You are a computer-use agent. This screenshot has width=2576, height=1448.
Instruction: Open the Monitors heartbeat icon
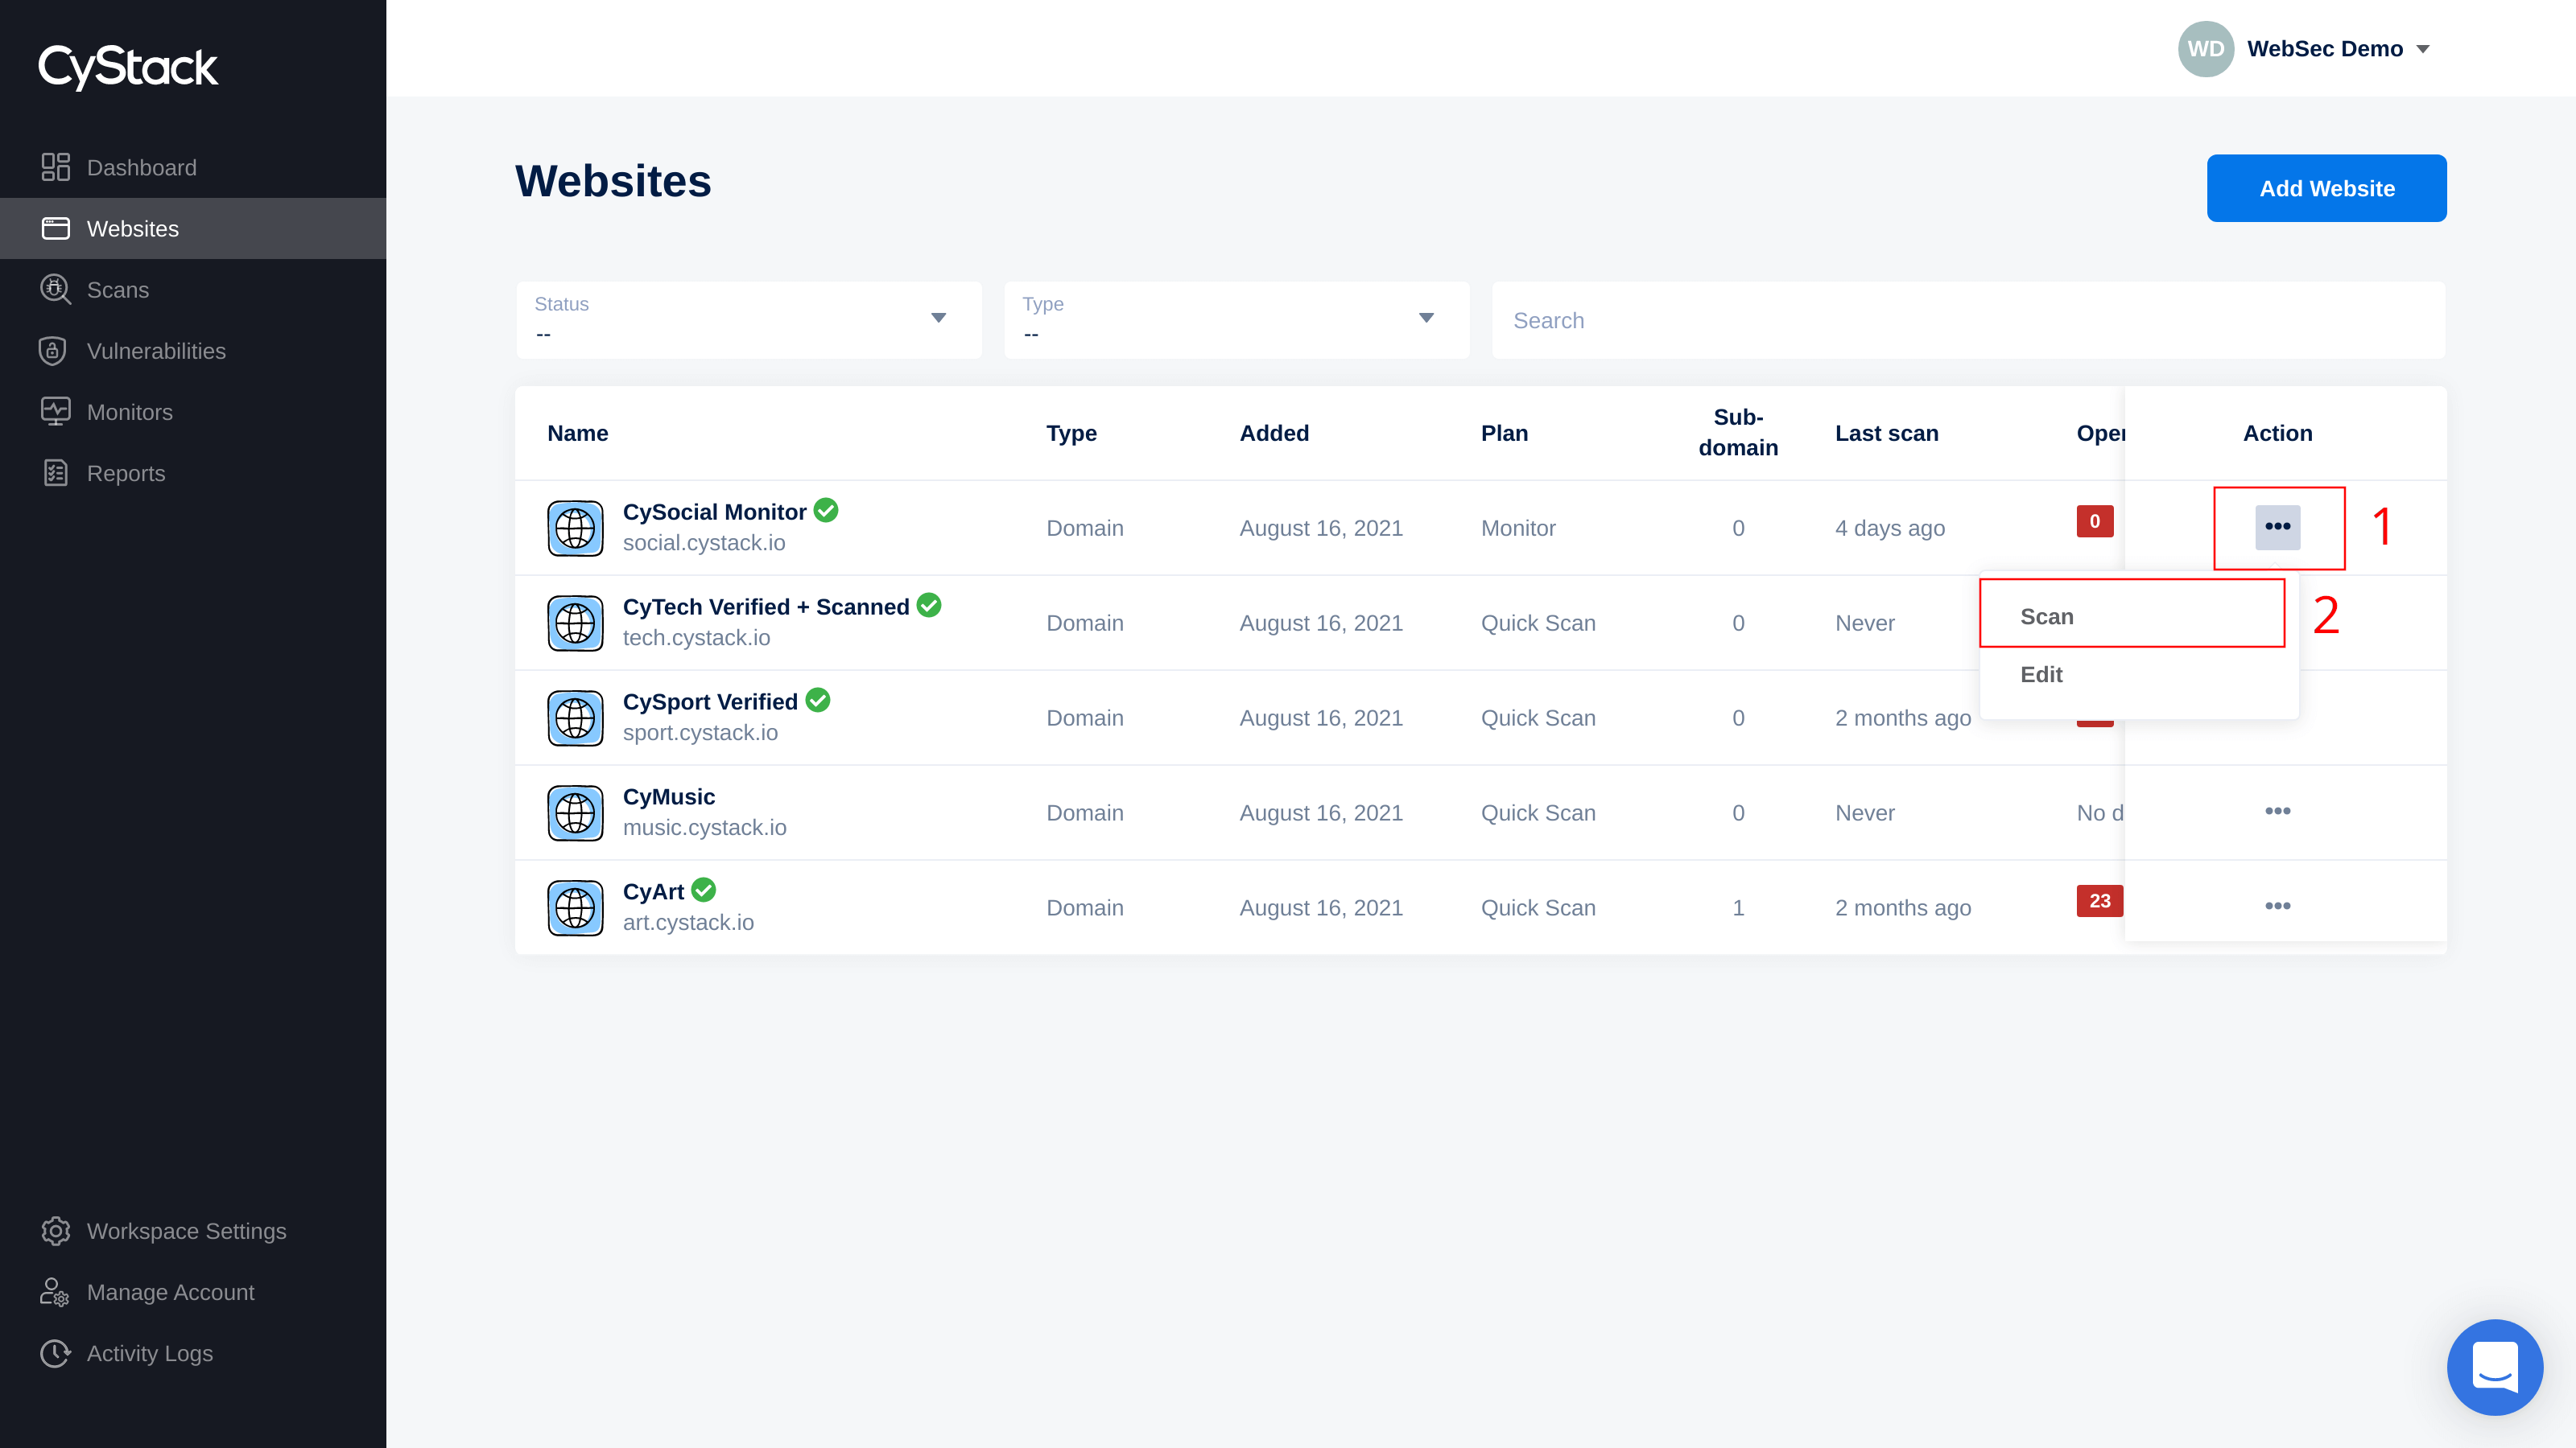[x=56, y=412]
